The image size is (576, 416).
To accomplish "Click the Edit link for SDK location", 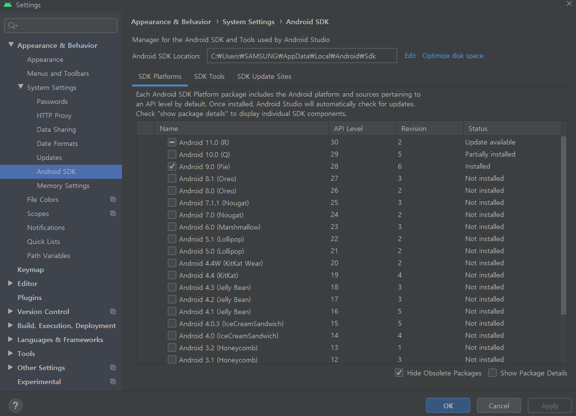I will pos(410,56).
